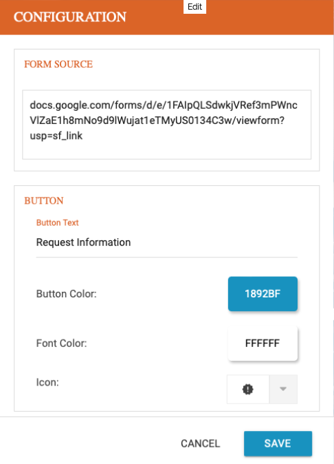This screenshot has height=464, width=334.
Task: Cancel the configuration dialog
Action: click(200, 443)
